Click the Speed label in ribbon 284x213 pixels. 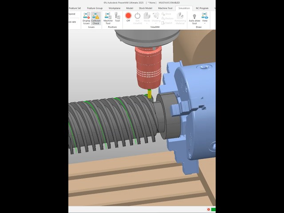[x=72, y=14]
